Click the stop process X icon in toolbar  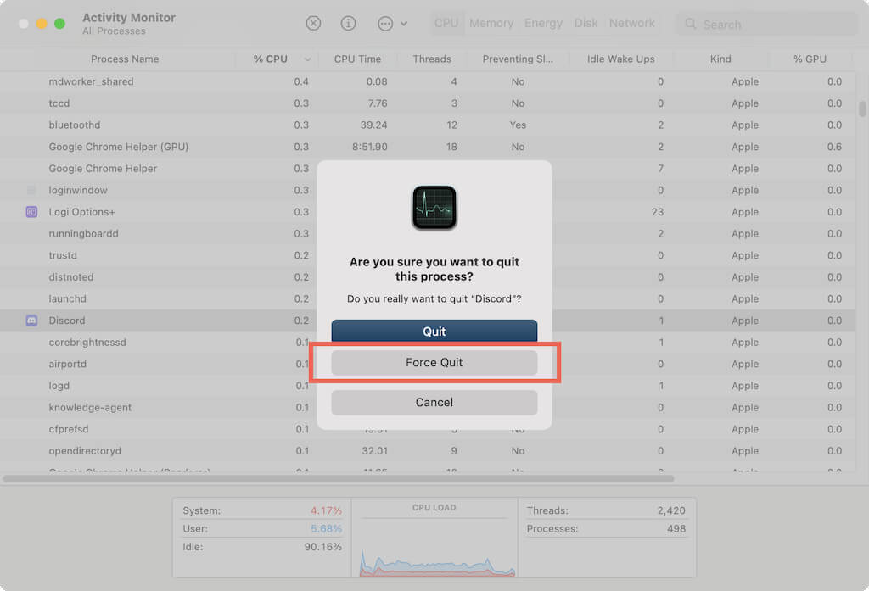point(313,23)
